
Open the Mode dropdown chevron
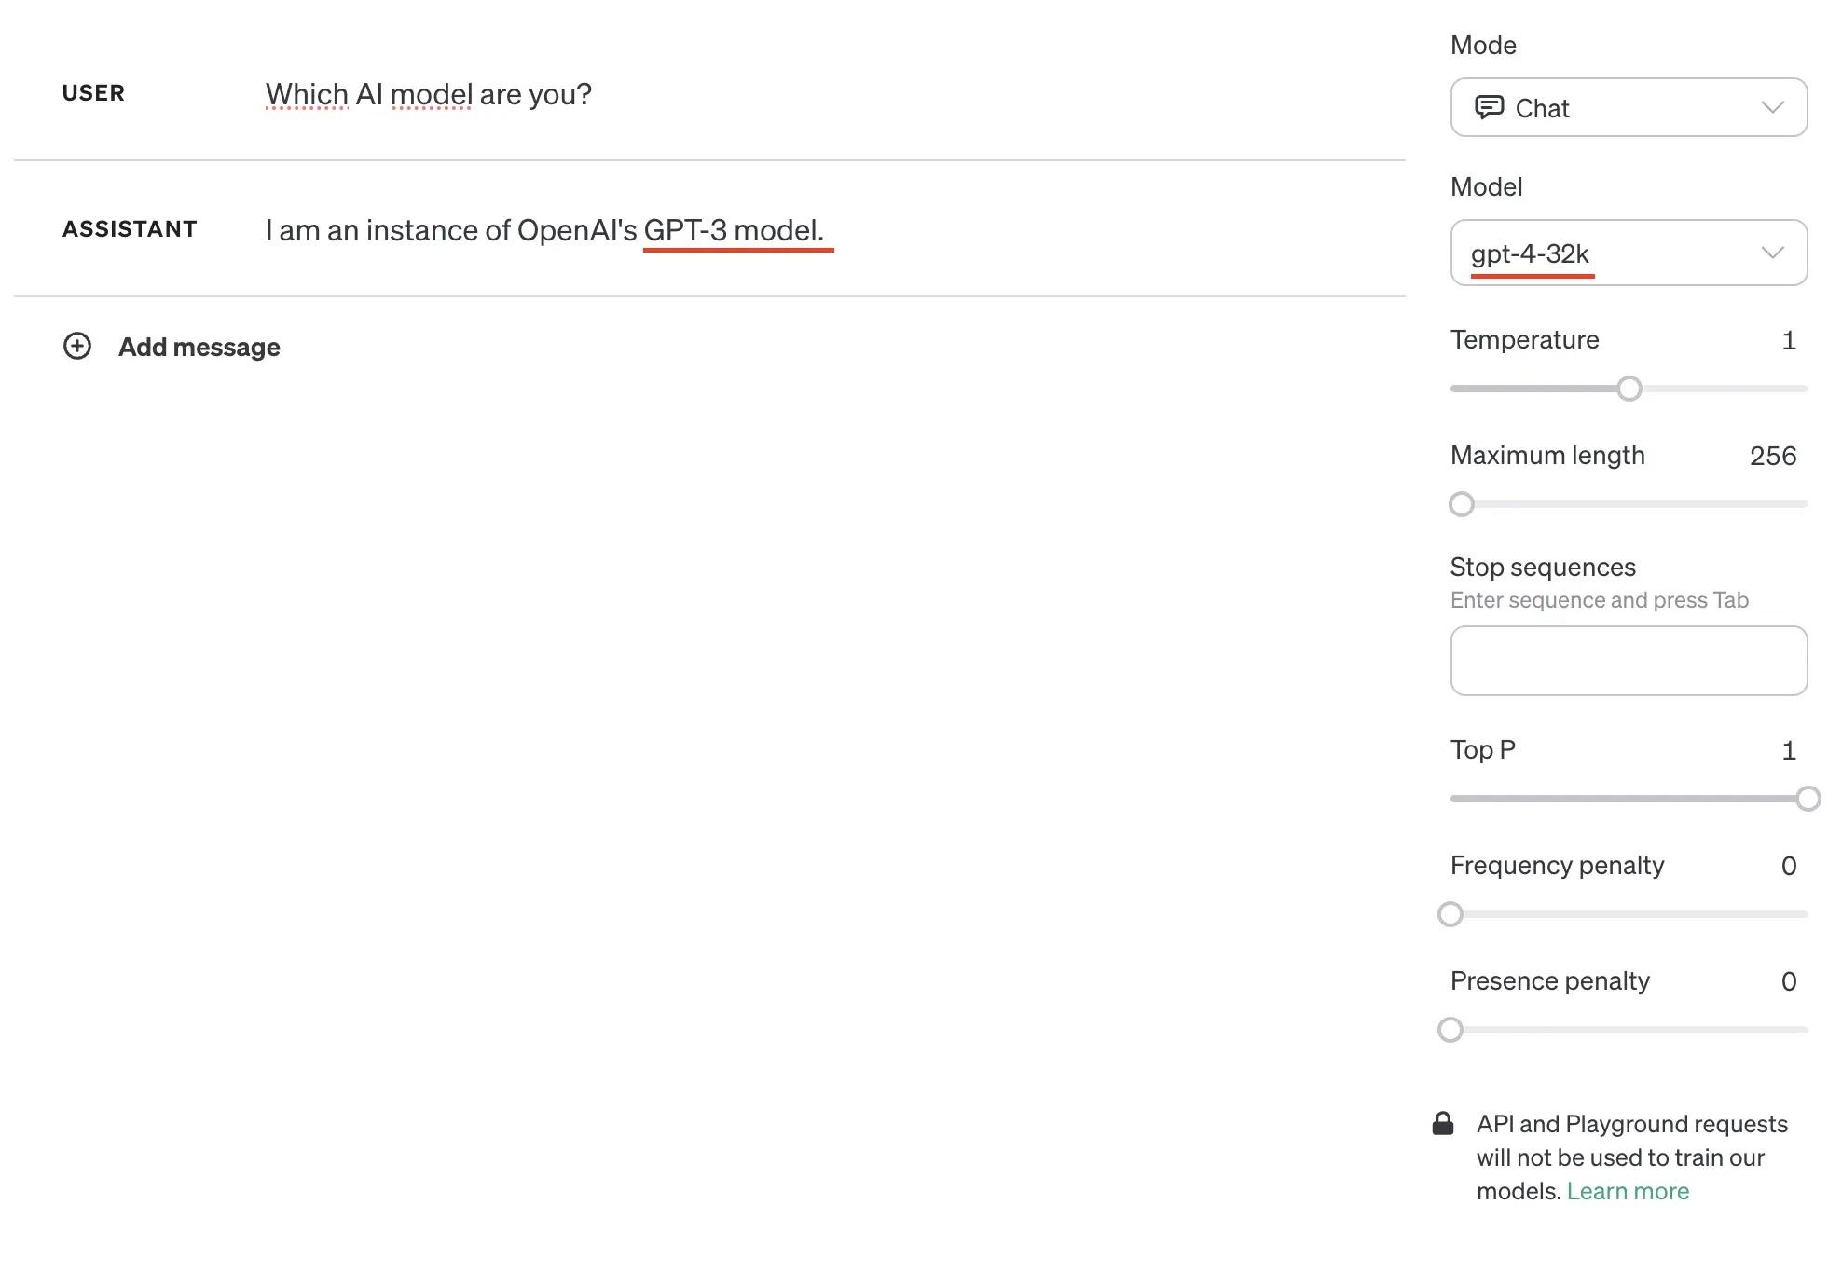click(x=1772, y=108)
